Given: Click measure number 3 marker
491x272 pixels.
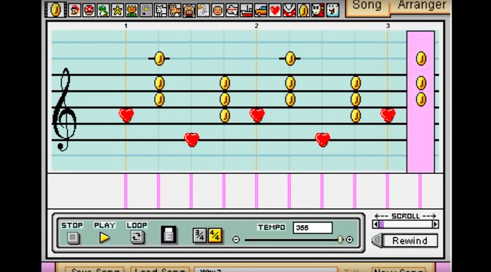Looking at the screenshot, I should [387, 26].
